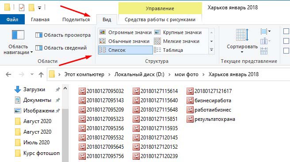Select the Мелкие значки layout
Image resolution: width=290 pixels, height=162 pixels.
(x=177, y=41)
